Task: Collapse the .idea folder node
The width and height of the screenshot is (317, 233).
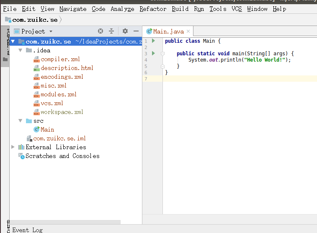Action: tap(20, 50)
